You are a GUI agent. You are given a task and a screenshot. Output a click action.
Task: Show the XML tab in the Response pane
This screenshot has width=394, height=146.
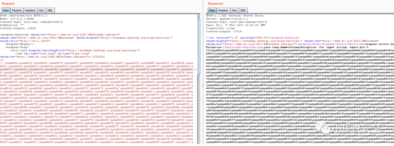tap(243, 11)
